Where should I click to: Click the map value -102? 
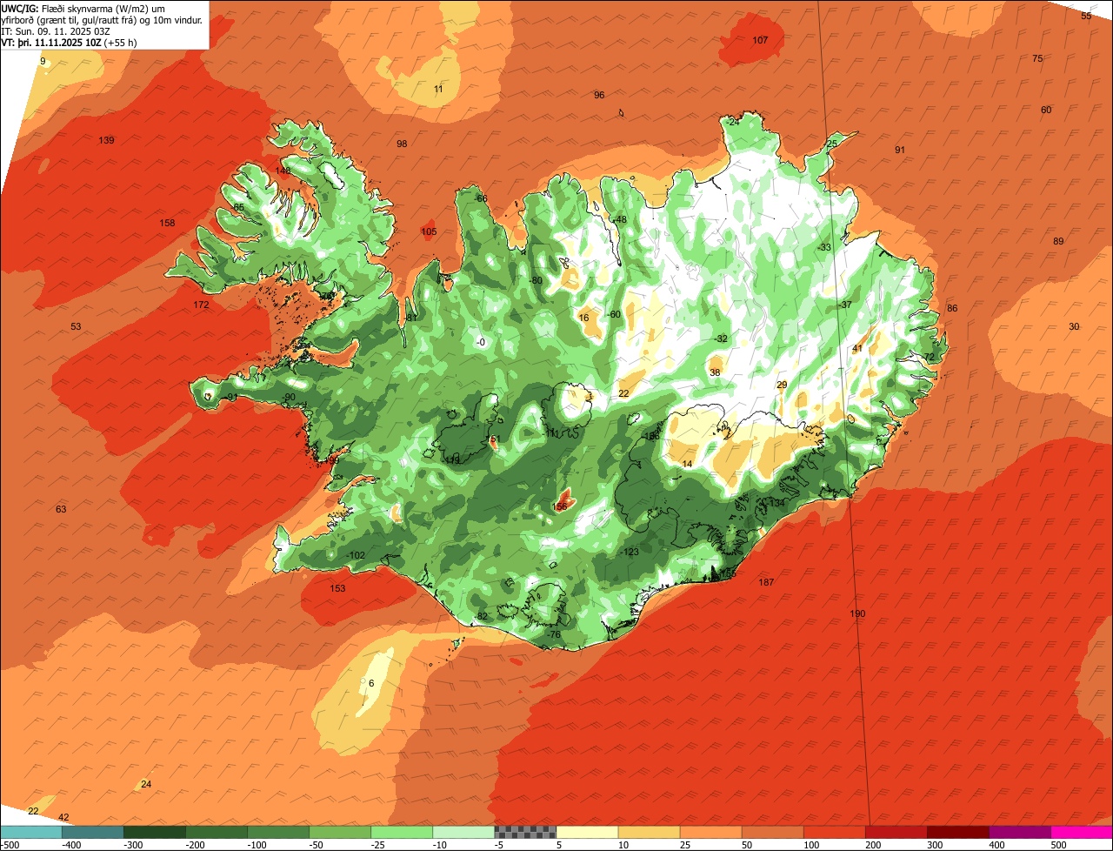[x=356, y=555]
